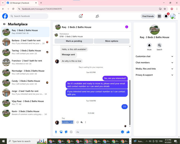This screenshot has width=180, height=144.
Task: Choose a sticker icon
Action: pyautogui.click(x=66, y=132)
